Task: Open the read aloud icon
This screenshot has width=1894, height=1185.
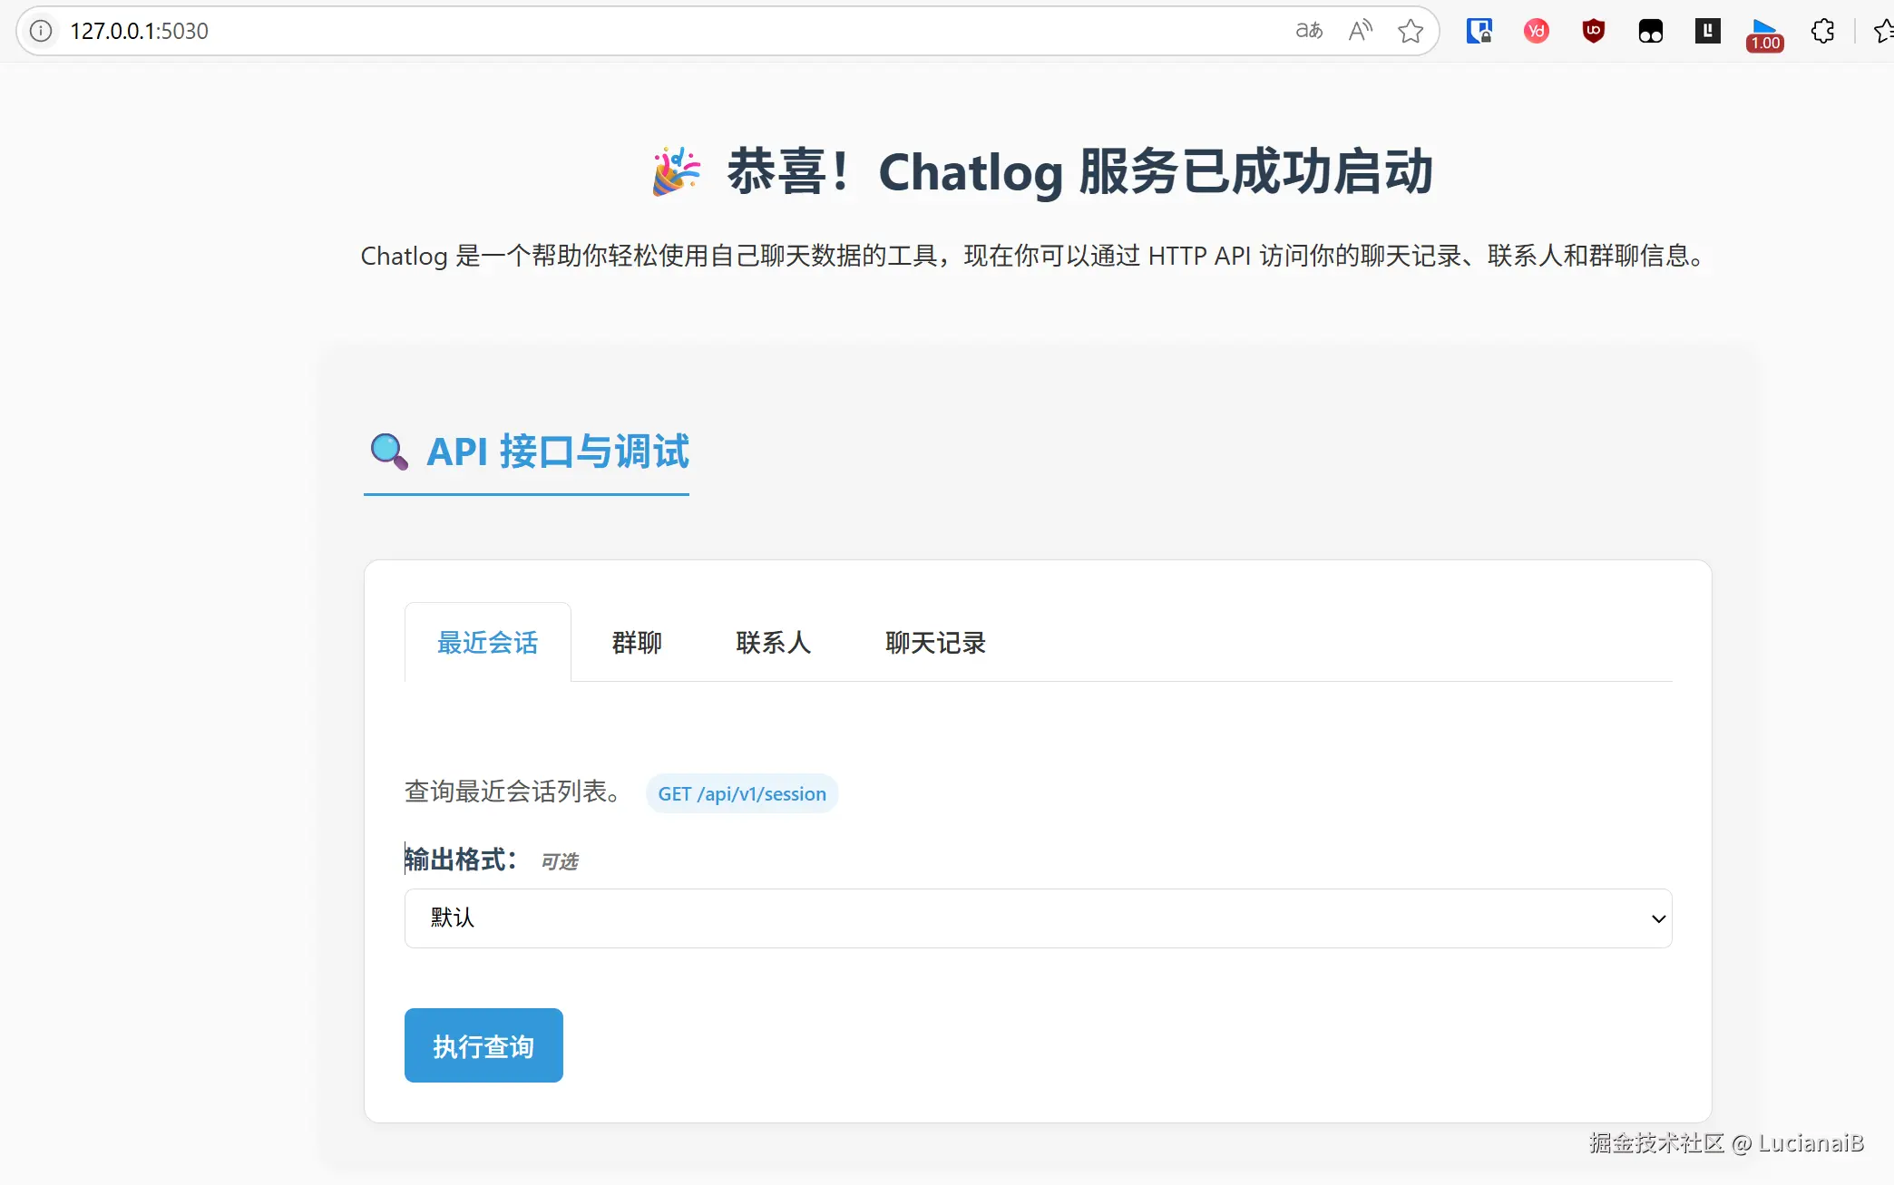Action: coord(1360,31)
